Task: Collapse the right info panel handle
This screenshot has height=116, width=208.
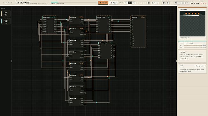Action: (x=176, y=61)
